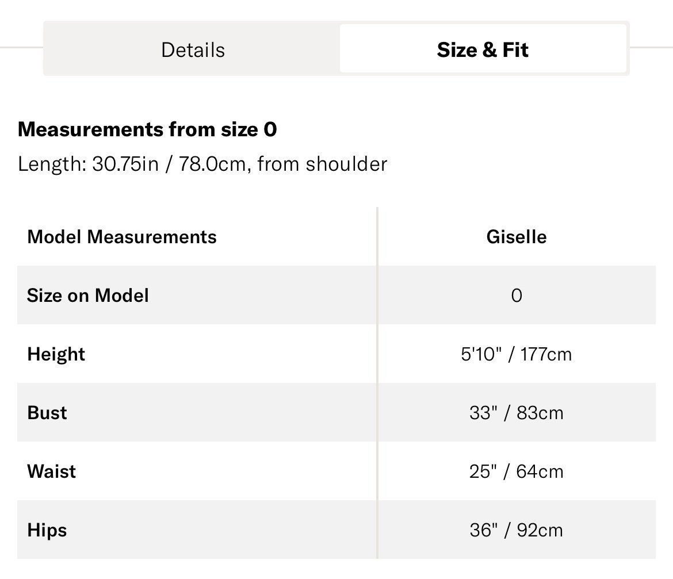Screen dimensions: 673x579
Task: Select the Hips row label
Action: coord(47,531)
